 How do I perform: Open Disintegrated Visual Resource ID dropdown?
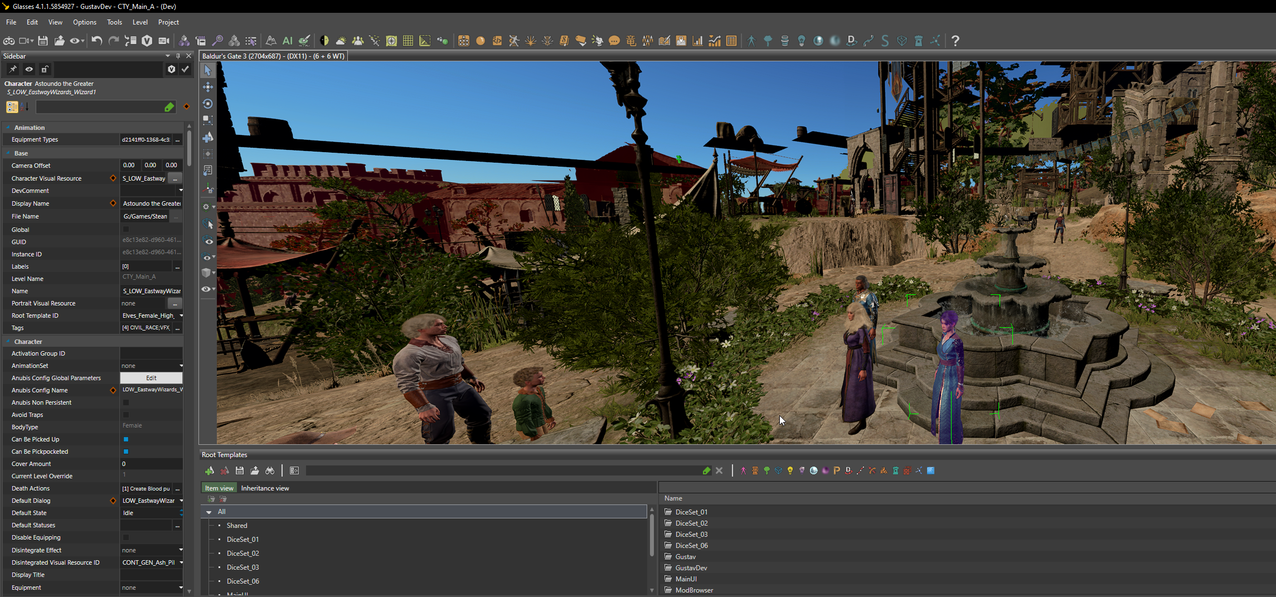(x=181, y=562)
